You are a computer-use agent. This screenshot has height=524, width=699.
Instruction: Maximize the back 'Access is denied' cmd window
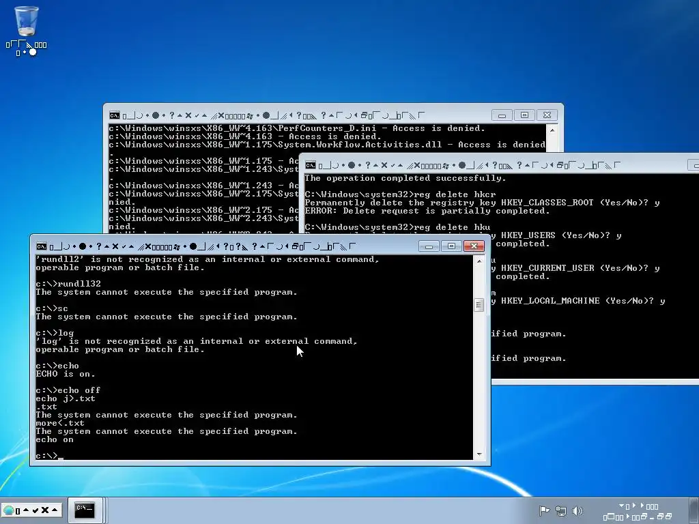pos(525,115)
